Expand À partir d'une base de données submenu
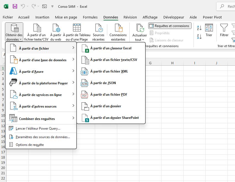 click(x=41, y=60)
